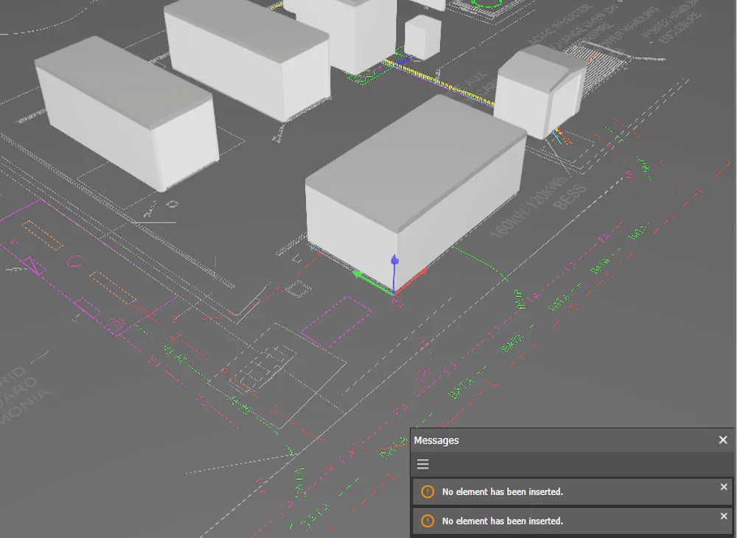The height and width of the screenshot is (538, 737).
Task: Dismiss the lower 'No element has been inserted' message
Action: point(724,517)
